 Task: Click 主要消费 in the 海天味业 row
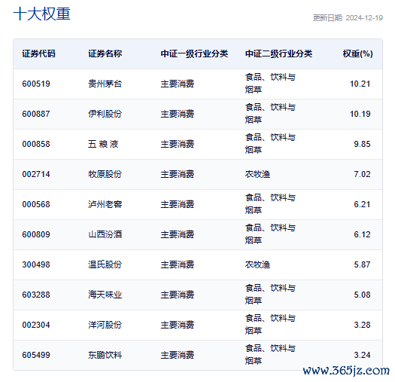tap(178, 295)
